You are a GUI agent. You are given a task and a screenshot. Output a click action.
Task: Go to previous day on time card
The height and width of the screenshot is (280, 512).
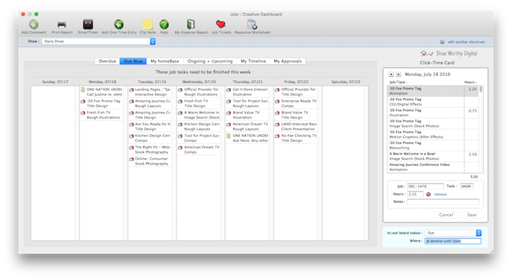coord(391,75)
